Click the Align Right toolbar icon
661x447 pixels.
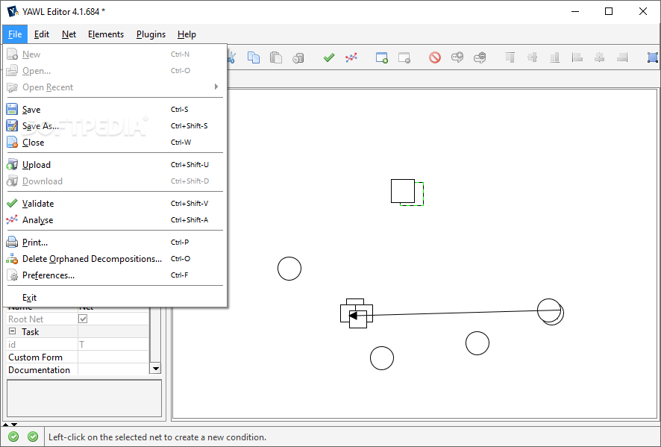coord(621,57)
